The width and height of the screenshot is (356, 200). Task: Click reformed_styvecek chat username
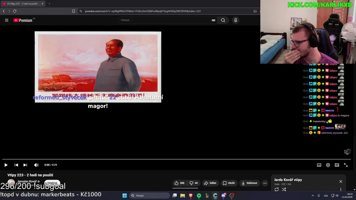[x=332, y=133]
